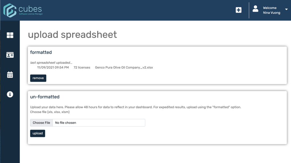Click the Welcome Nina Vuong text
291x163 pixels.
271,10
